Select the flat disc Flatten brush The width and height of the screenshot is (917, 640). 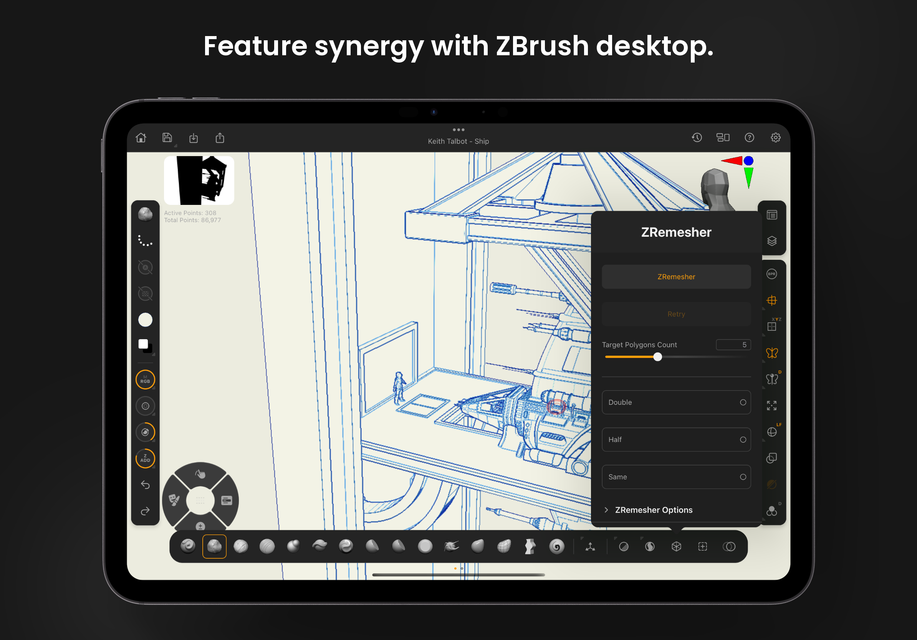pyautogui.click(x=425, y=546)
